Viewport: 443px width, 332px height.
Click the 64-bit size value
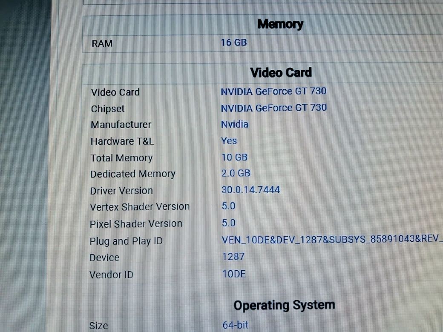[x=235, y=325]
